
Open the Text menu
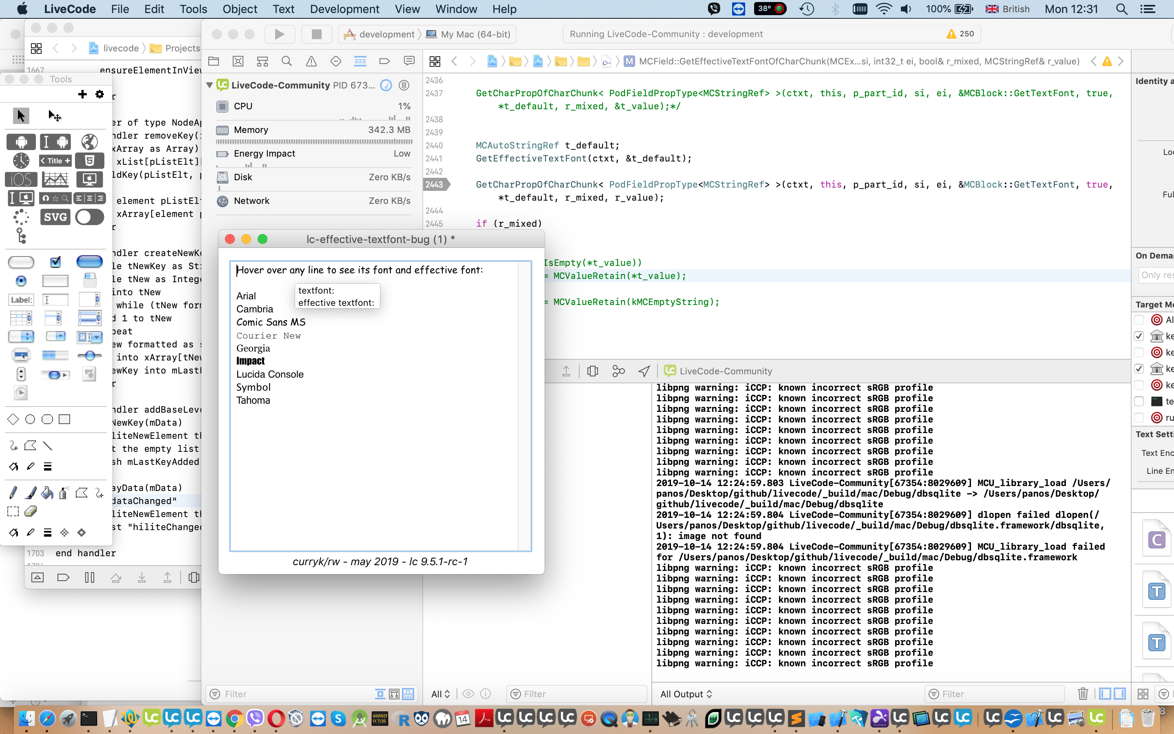pyautogui.click(x=283, y=9)
